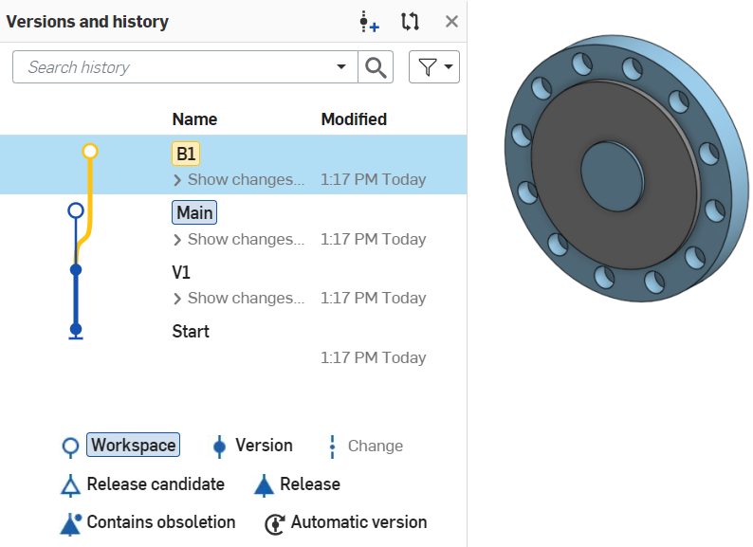
Task: Select the Main workspace label
Action: 194,212
